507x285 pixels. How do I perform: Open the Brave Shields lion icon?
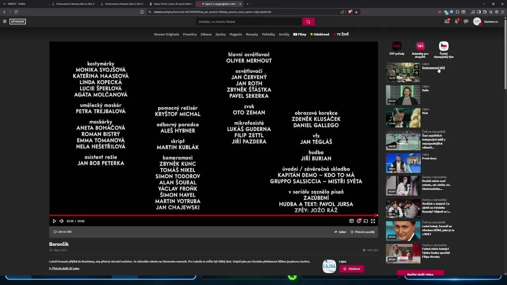point(350,12)
